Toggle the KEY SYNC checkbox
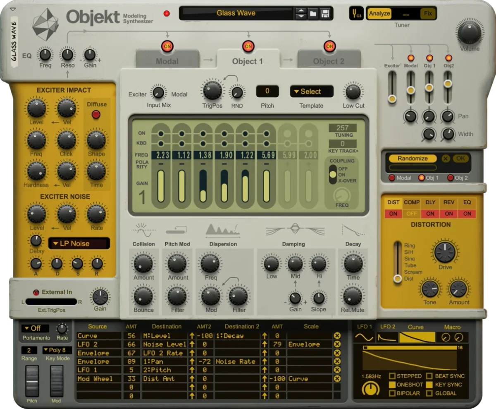Viewport: 496px width, 409px height. tap(429, 385)
